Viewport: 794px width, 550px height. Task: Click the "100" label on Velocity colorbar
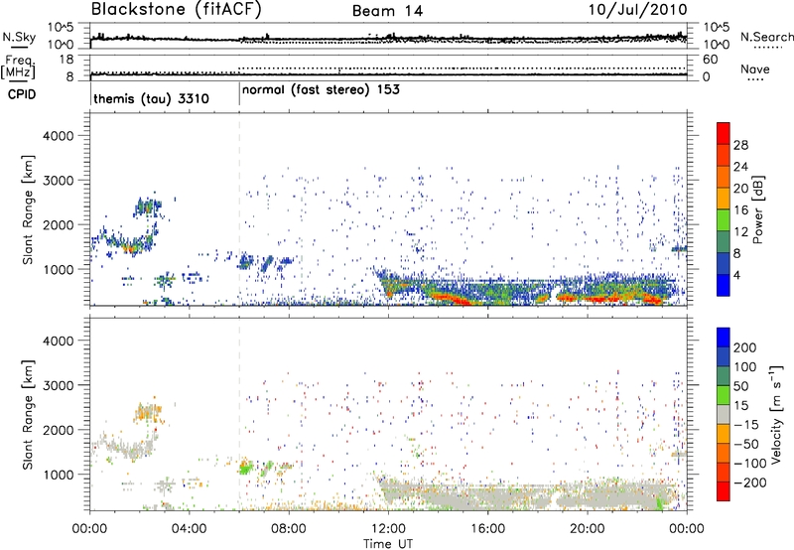(745, 367)
